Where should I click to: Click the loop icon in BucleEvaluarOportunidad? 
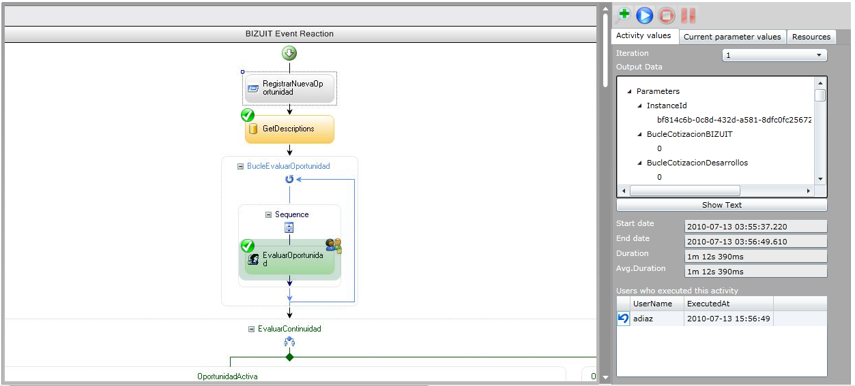[x=289, y=179]
